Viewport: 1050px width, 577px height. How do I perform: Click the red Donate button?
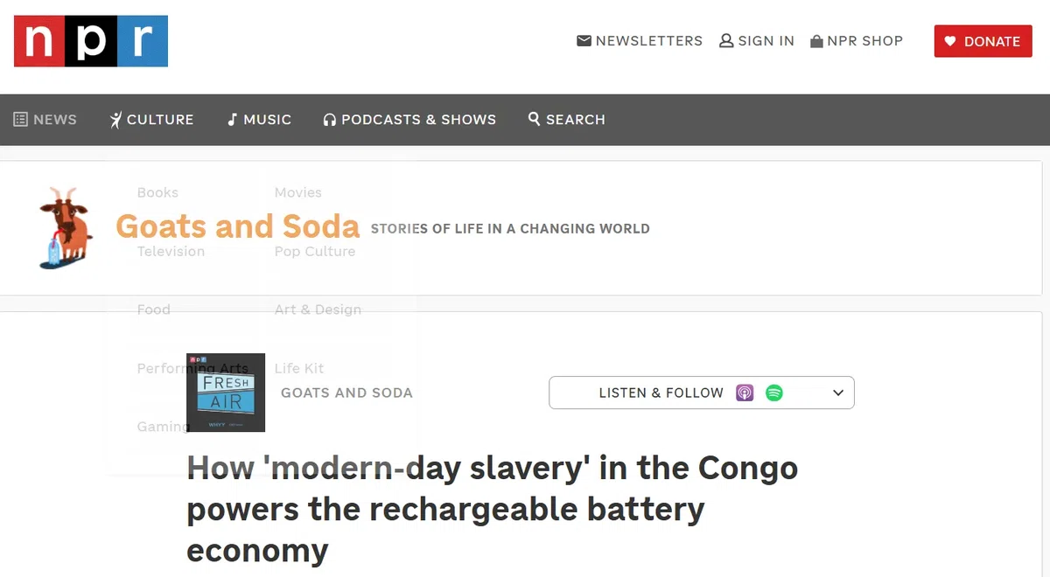tap(983, 41)
